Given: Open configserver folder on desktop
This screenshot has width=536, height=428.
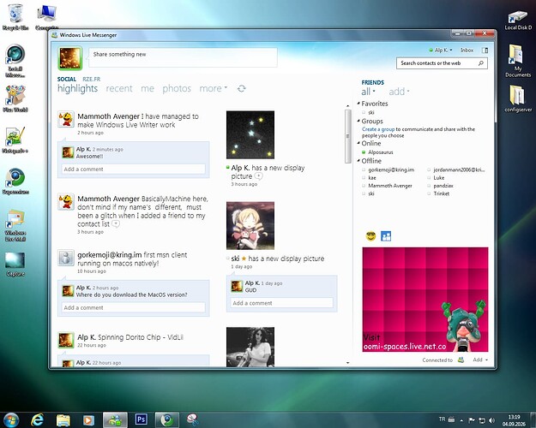Looking at the screenshot, I should 518,98.
